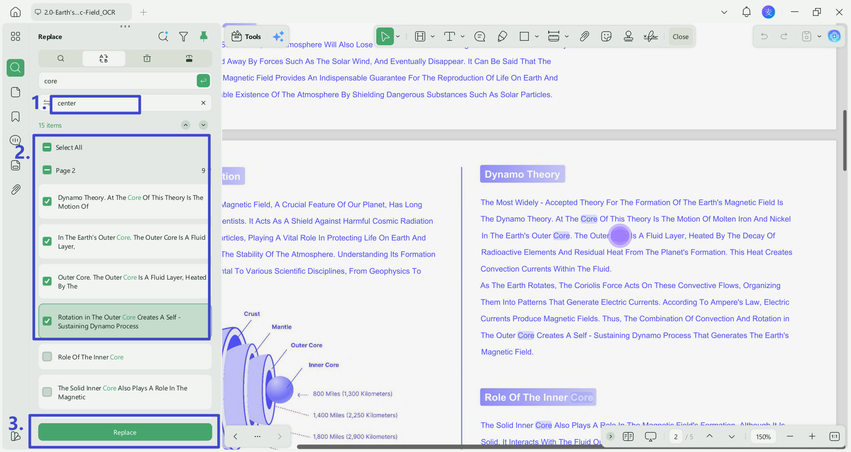Check the 'Role Of The Inner Core' result
Viewport: 851px width, 452px height.
[47, 357]
